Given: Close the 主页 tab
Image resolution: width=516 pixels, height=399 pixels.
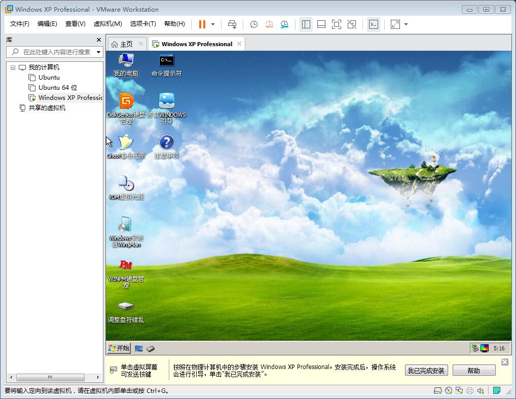Looking at the screenshot, I should point(141,44).
